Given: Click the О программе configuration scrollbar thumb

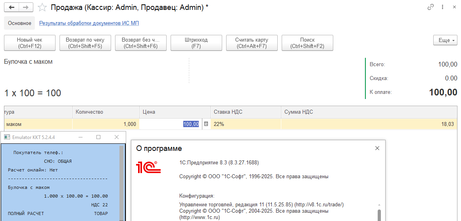Looking at the screenshot, I should pos(379,215).
